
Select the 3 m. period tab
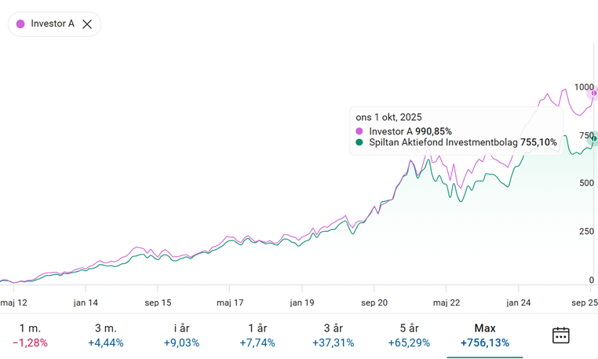(106, 335)
